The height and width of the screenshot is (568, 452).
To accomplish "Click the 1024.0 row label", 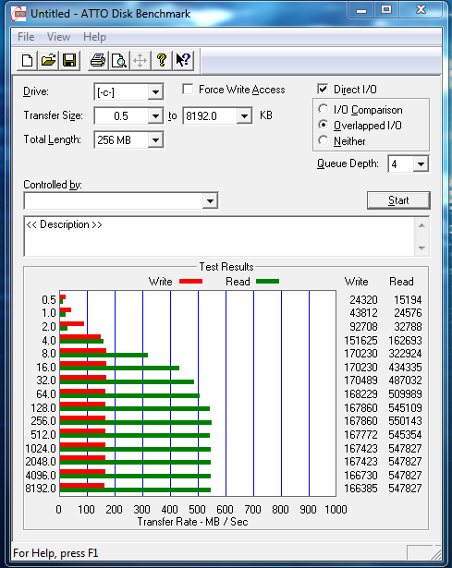I will (41, 449).
